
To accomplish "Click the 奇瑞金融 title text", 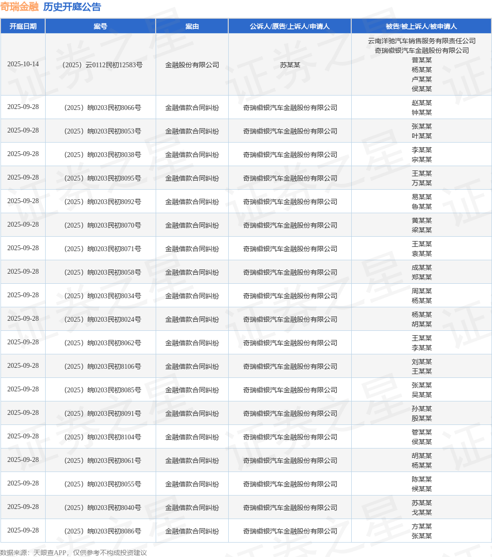I will coord(19,7).
